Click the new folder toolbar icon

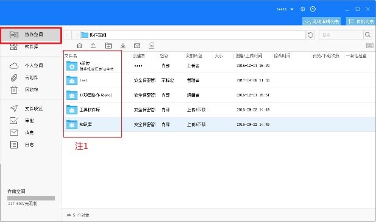(108, 46)
